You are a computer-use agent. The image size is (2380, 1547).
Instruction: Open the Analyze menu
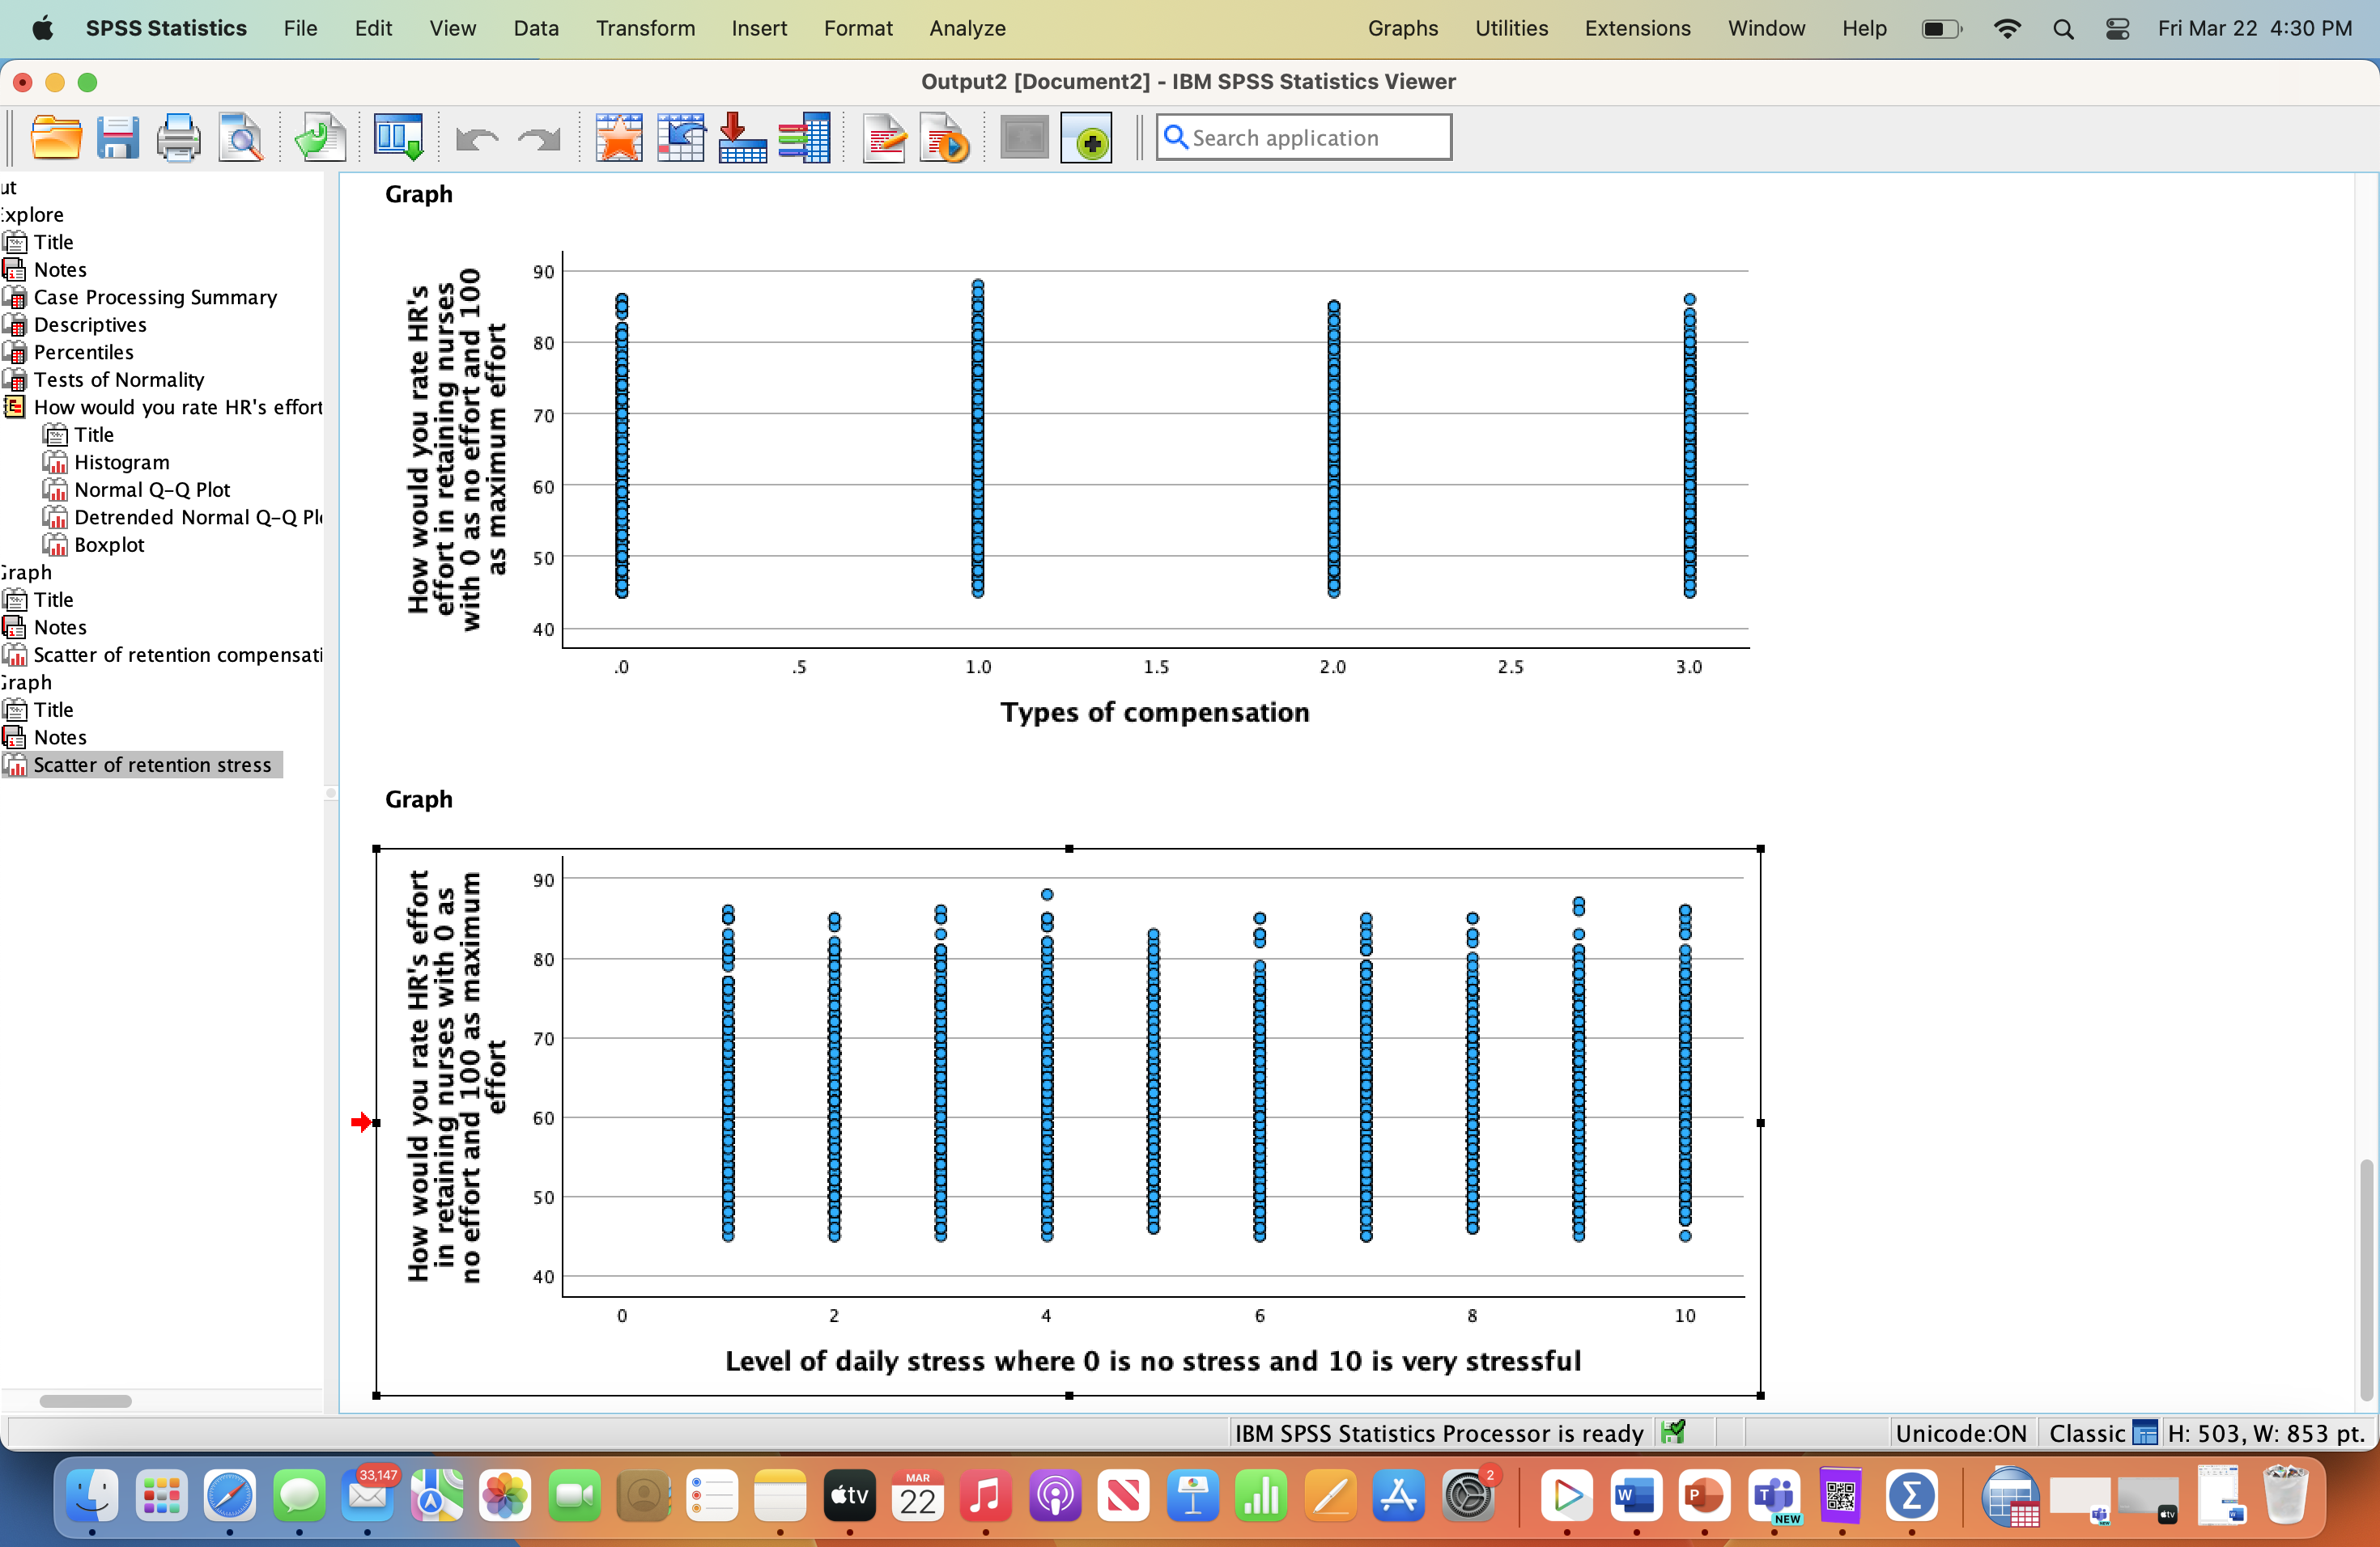click(x=967, y=28)
